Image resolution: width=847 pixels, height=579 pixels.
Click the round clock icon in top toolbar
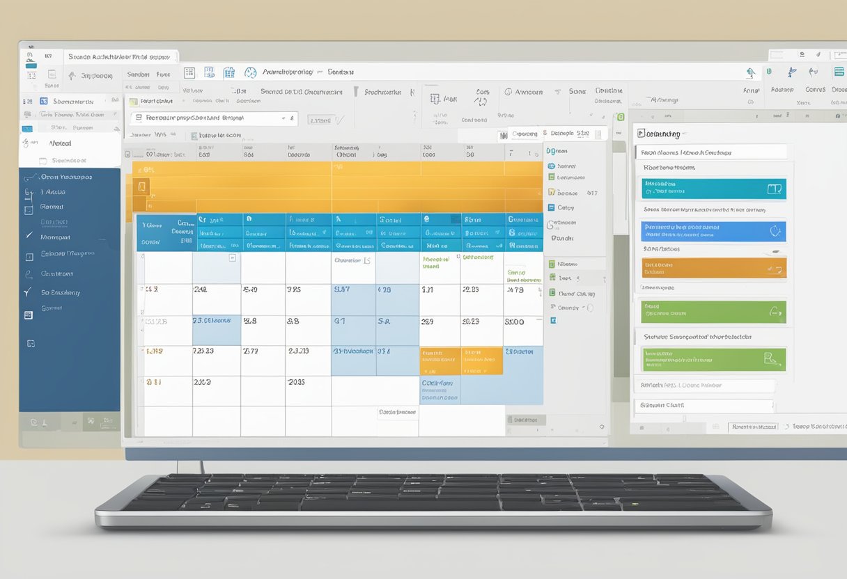pos(249,72)
